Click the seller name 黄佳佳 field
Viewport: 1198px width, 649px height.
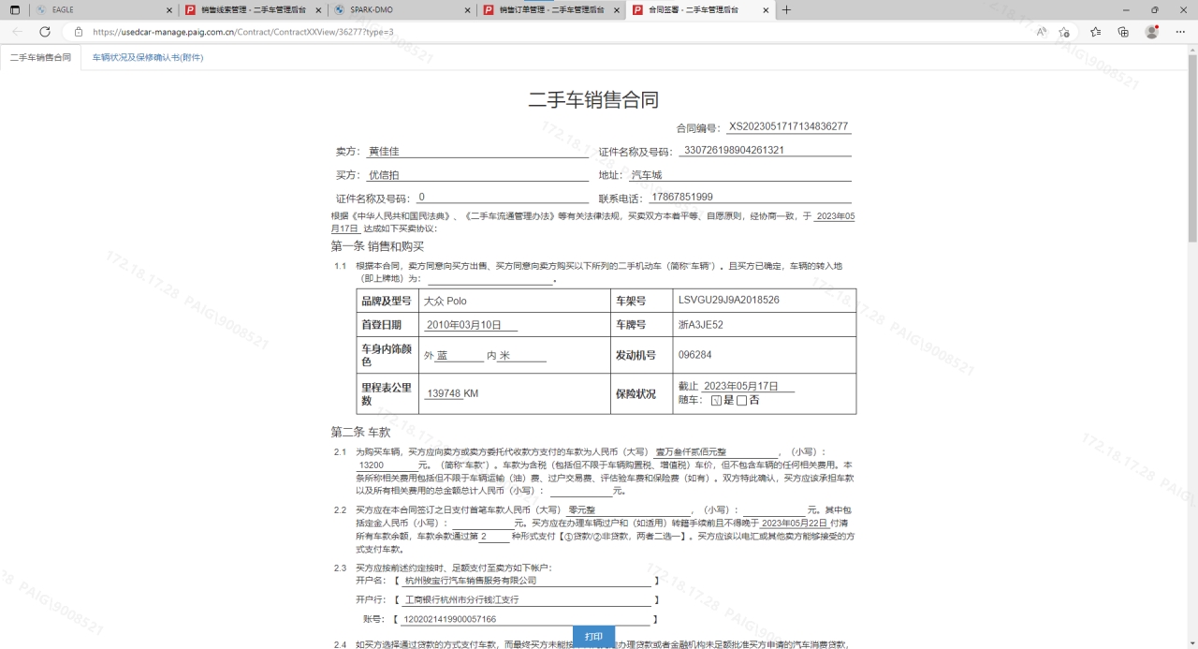click(475, 151)
